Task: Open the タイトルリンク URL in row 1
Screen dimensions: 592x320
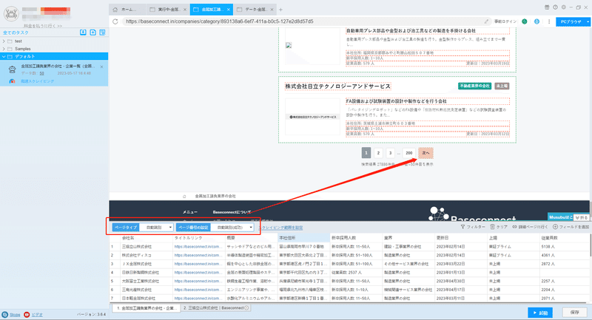Action: point(197,247)
